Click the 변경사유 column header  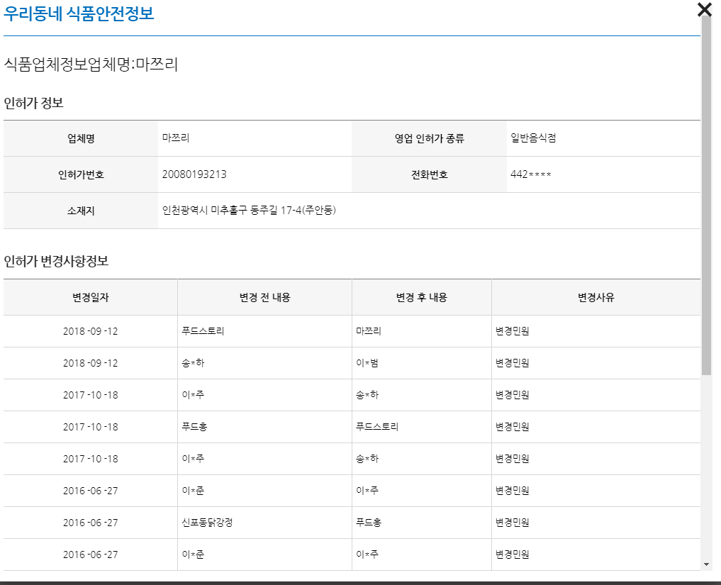pos(596,298)
